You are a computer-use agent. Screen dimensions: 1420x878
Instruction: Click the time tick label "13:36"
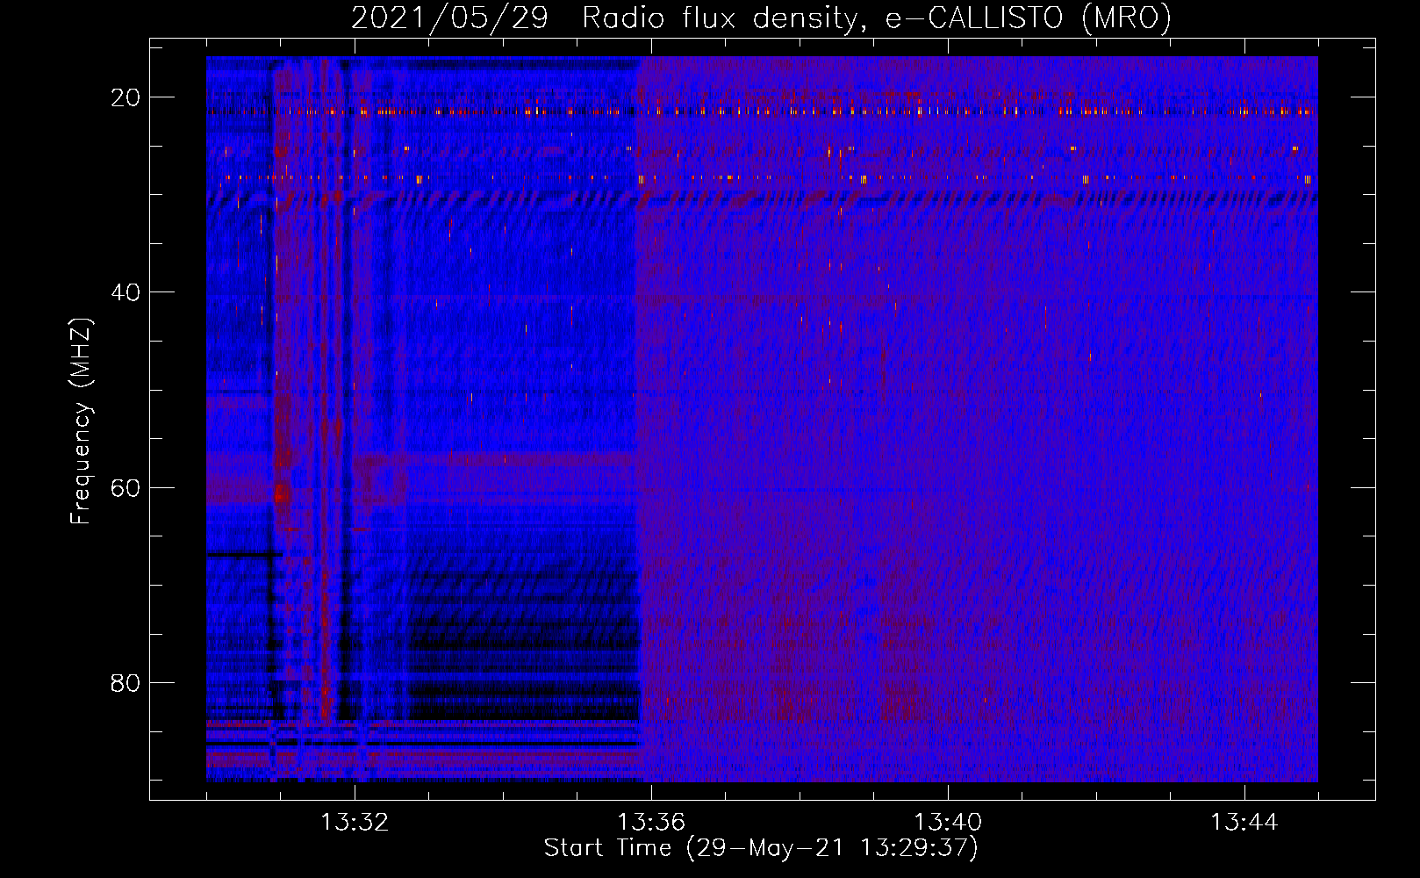click(x=651, y=823)
